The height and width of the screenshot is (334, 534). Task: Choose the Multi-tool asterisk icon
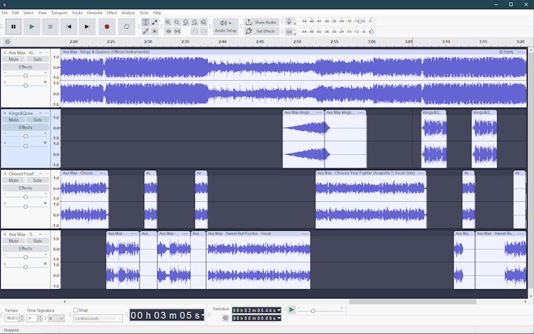155,32
